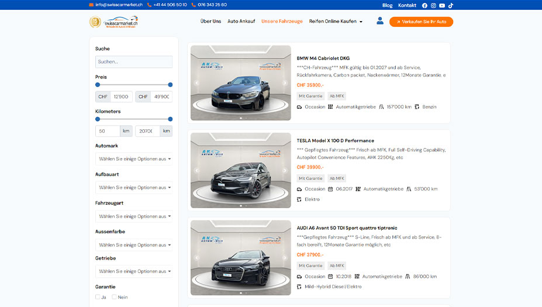Image resolution: width=542 pixels, height=307 pixels.
Task: Open the Instagram icon in top bar
Action: [433, 5]
